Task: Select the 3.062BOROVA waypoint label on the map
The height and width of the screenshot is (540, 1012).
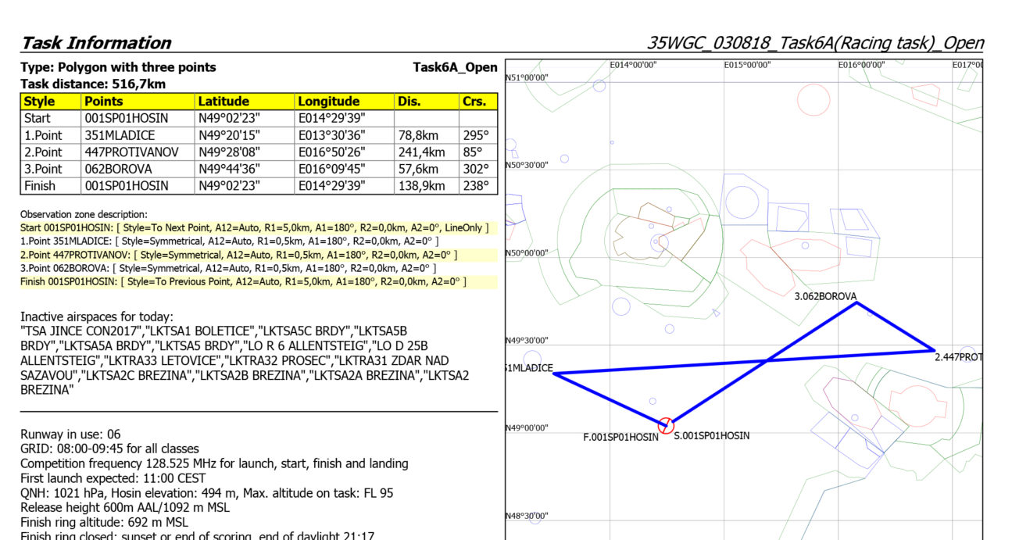Action: point(825,296)
